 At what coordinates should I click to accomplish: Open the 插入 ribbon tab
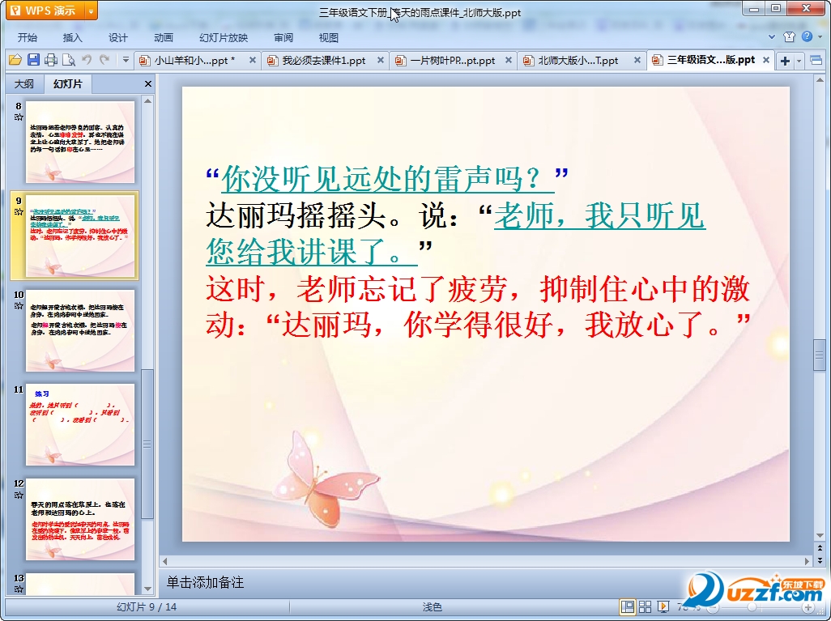[73, 37]
